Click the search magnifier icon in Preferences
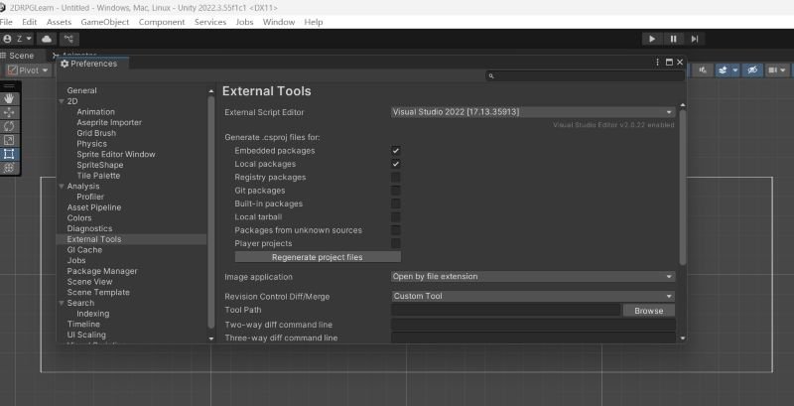This screenshot has width=794, height=406. [x=490, y=75]
